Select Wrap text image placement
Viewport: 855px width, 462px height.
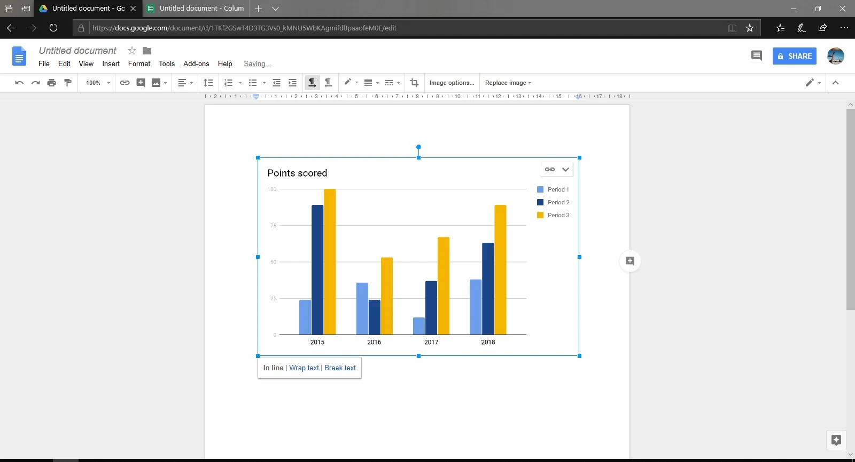tap(304, 368)
